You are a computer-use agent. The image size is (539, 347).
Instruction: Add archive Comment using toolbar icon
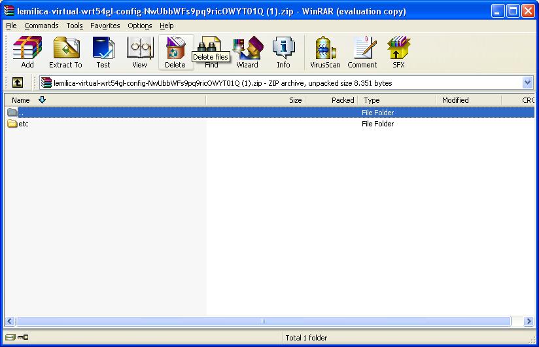click(362, 52)
